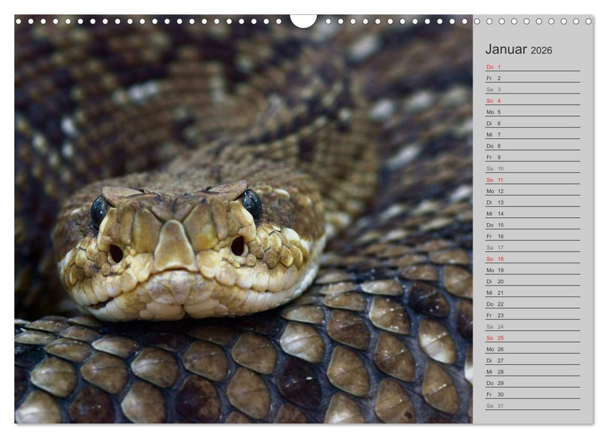Viewport: 607px width, 438px height.
Task: Click the red So 25 entry
Action: click(532, 338)
